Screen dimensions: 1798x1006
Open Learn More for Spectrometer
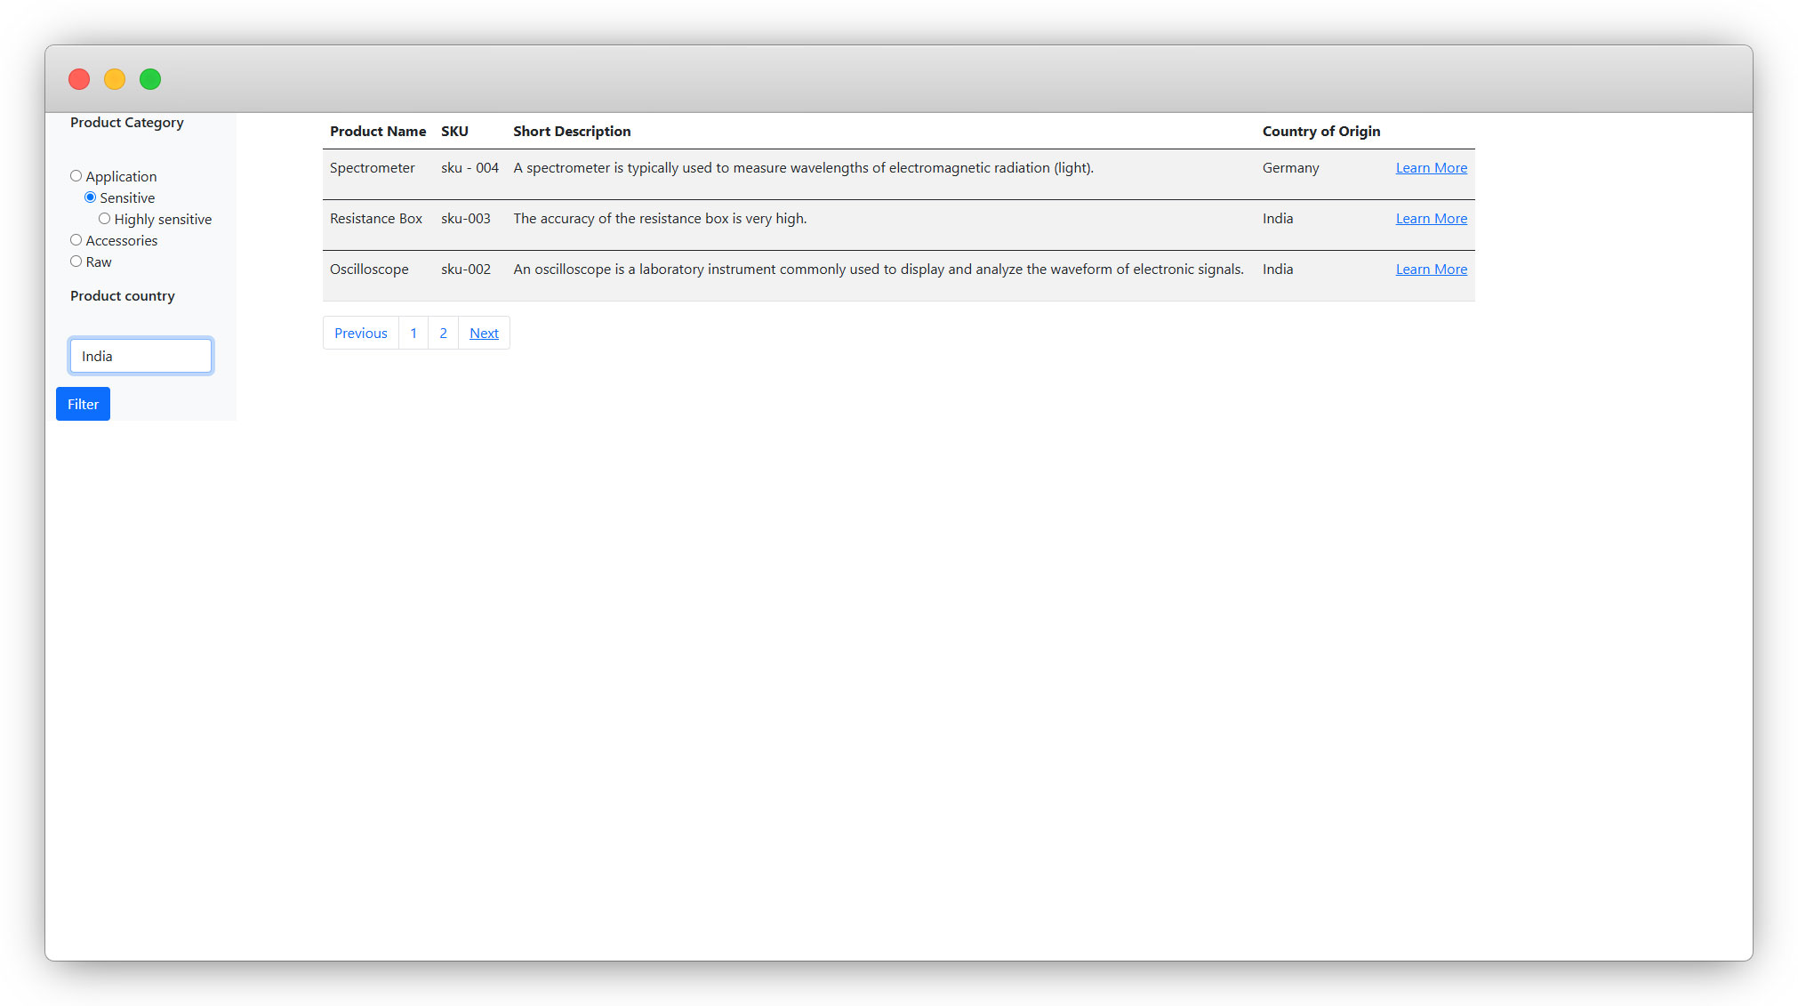point(1431,168)
